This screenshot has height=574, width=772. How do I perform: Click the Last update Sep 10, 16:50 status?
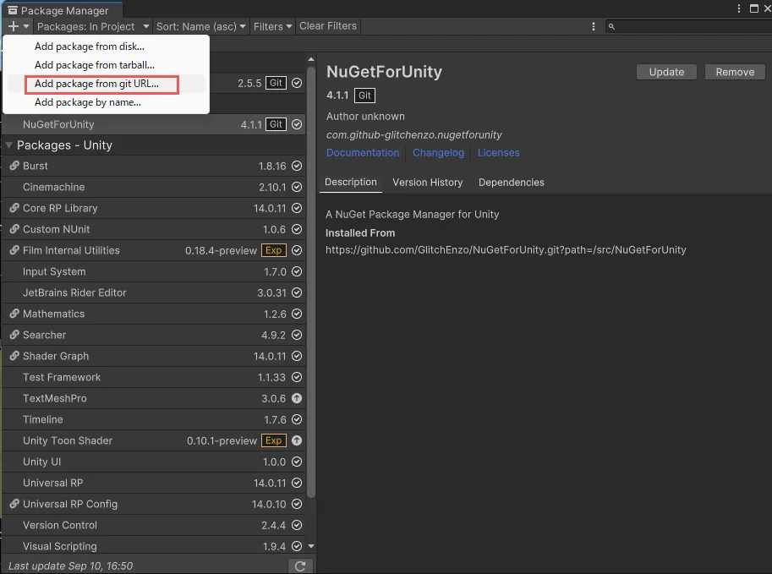pyautogui.click(x=70, y=566)
